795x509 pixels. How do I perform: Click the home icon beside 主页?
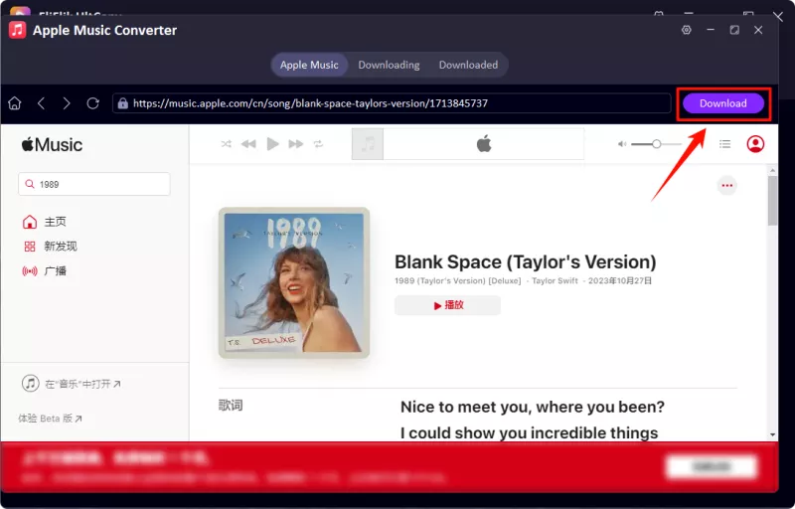click(x=30, y=222)
